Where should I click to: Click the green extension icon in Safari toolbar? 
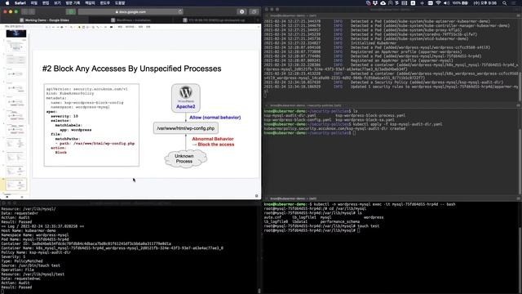pyautogui.click(x=71, y=11)
